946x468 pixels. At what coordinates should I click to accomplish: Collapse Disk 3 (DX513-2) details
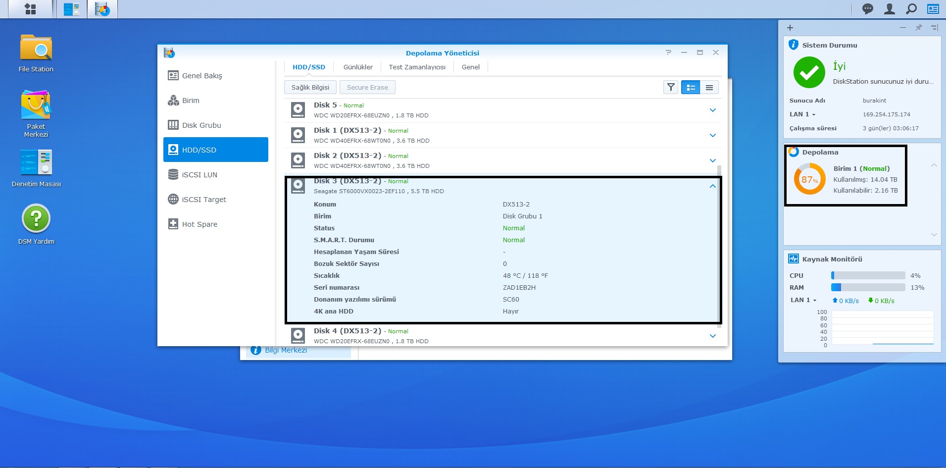(713, 186)
